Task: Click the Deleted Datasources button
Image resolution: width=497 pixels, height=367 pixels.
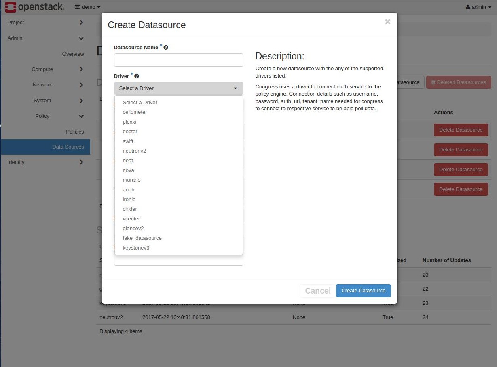Action: click(x=459, y=82)
